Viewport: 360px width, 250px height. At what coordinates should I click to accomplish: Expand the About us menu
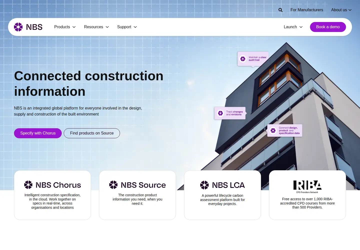[x=341, y=10]
